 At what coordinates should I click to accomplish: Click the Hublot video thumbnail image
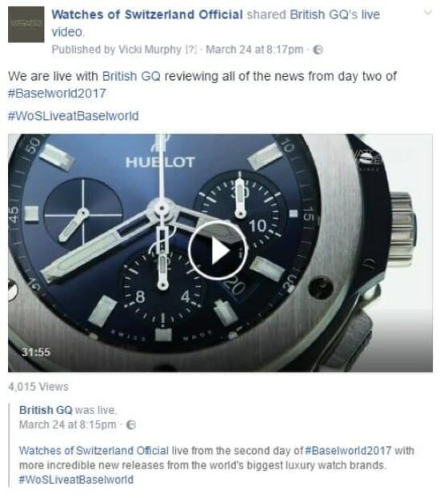pyautogui.click(x=220, y=253)
